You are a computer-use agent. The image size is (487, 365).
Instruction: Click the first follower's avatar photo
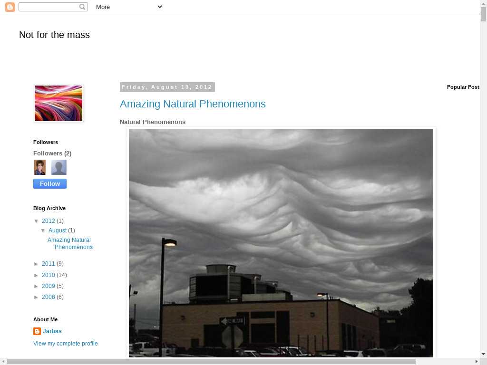40,167
